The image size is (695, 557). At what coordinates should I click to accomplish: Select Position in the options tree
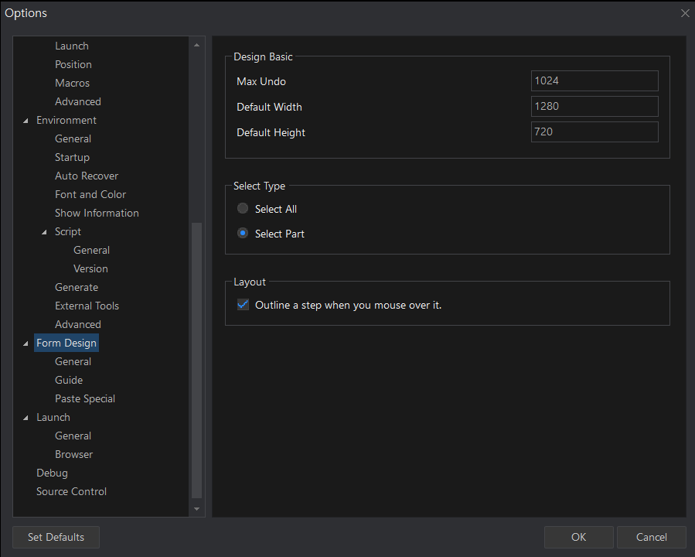coord(73,64)
